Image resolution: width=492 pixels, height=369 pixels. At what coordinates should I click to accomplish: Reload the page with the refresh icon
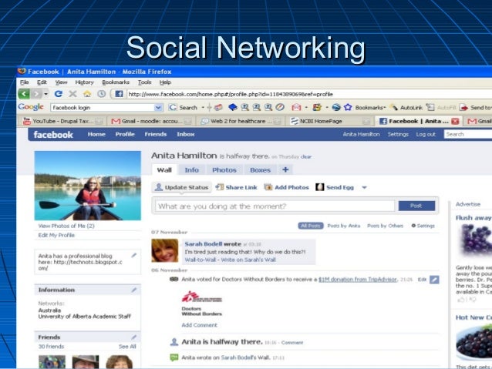[x=59, y=94]
